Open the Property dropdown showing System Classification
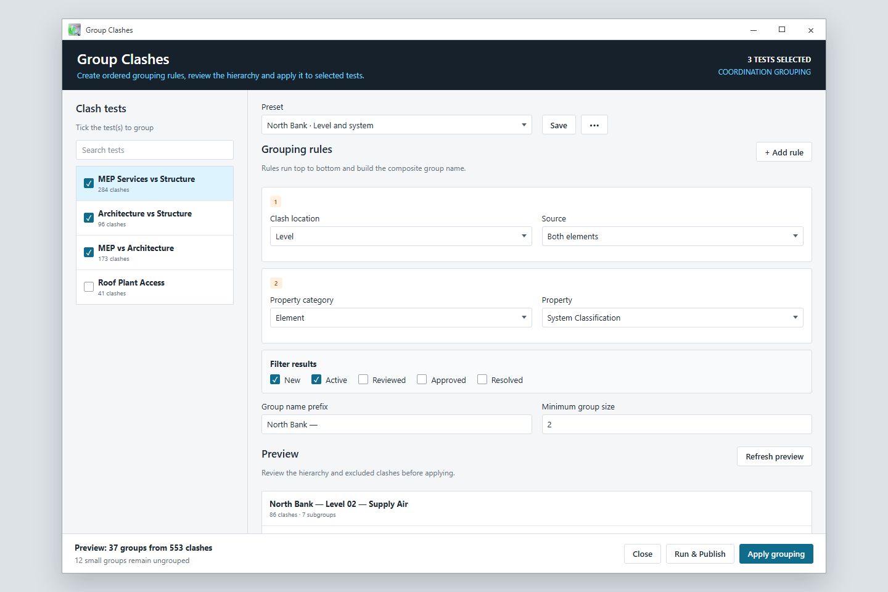The height and width of the screenshot is (592, 888). click(x=672, y=318)
